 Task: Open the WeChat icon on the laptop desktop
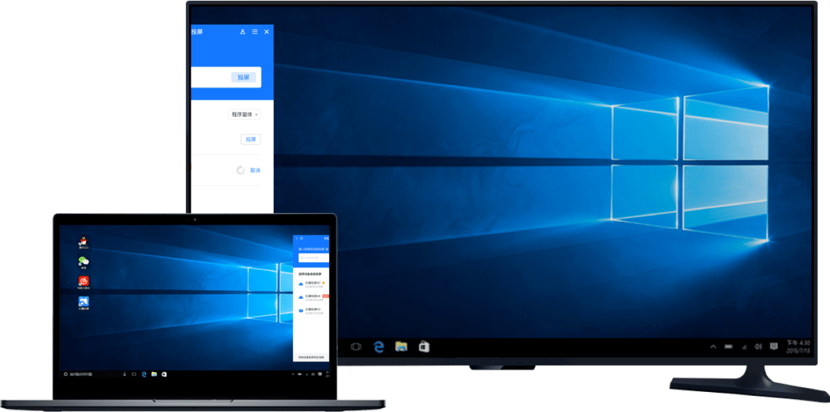point(84,262)
